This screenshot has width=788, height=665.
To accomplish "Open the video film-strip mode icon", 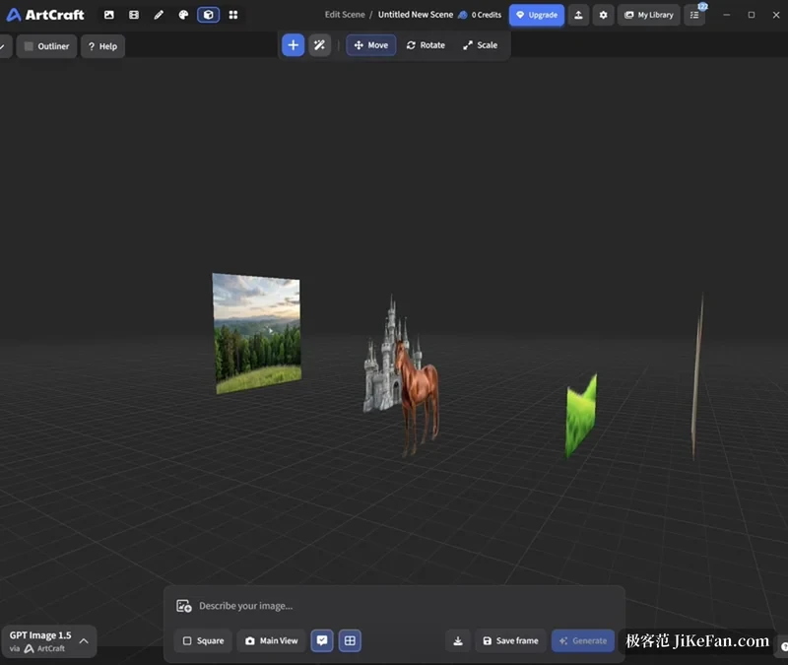I will 134,15.
